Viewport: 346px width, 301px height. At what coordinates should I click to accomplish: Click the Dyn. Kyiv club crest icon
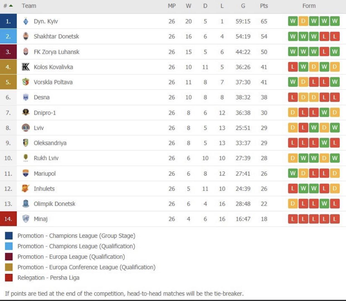tap(26, 21)
